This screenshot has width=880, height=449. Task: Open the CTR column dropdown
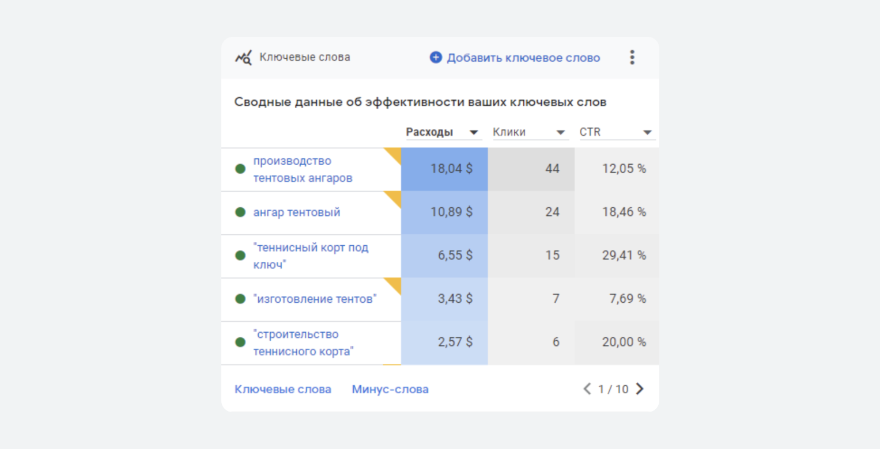pyautogui.click(x=647, y=132)
